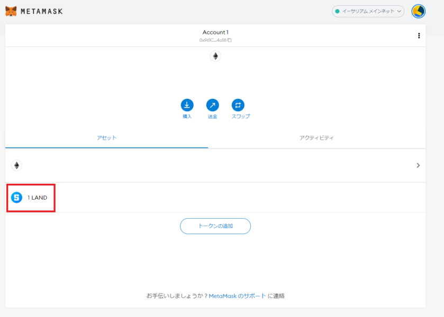
Task: Click the LAND token S icon
Action: (17, 198)
